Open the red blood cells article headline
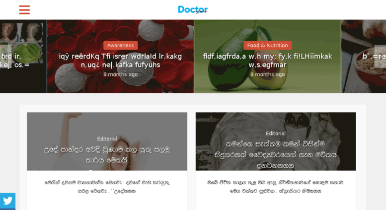386x210 pixels. (120, 61)
